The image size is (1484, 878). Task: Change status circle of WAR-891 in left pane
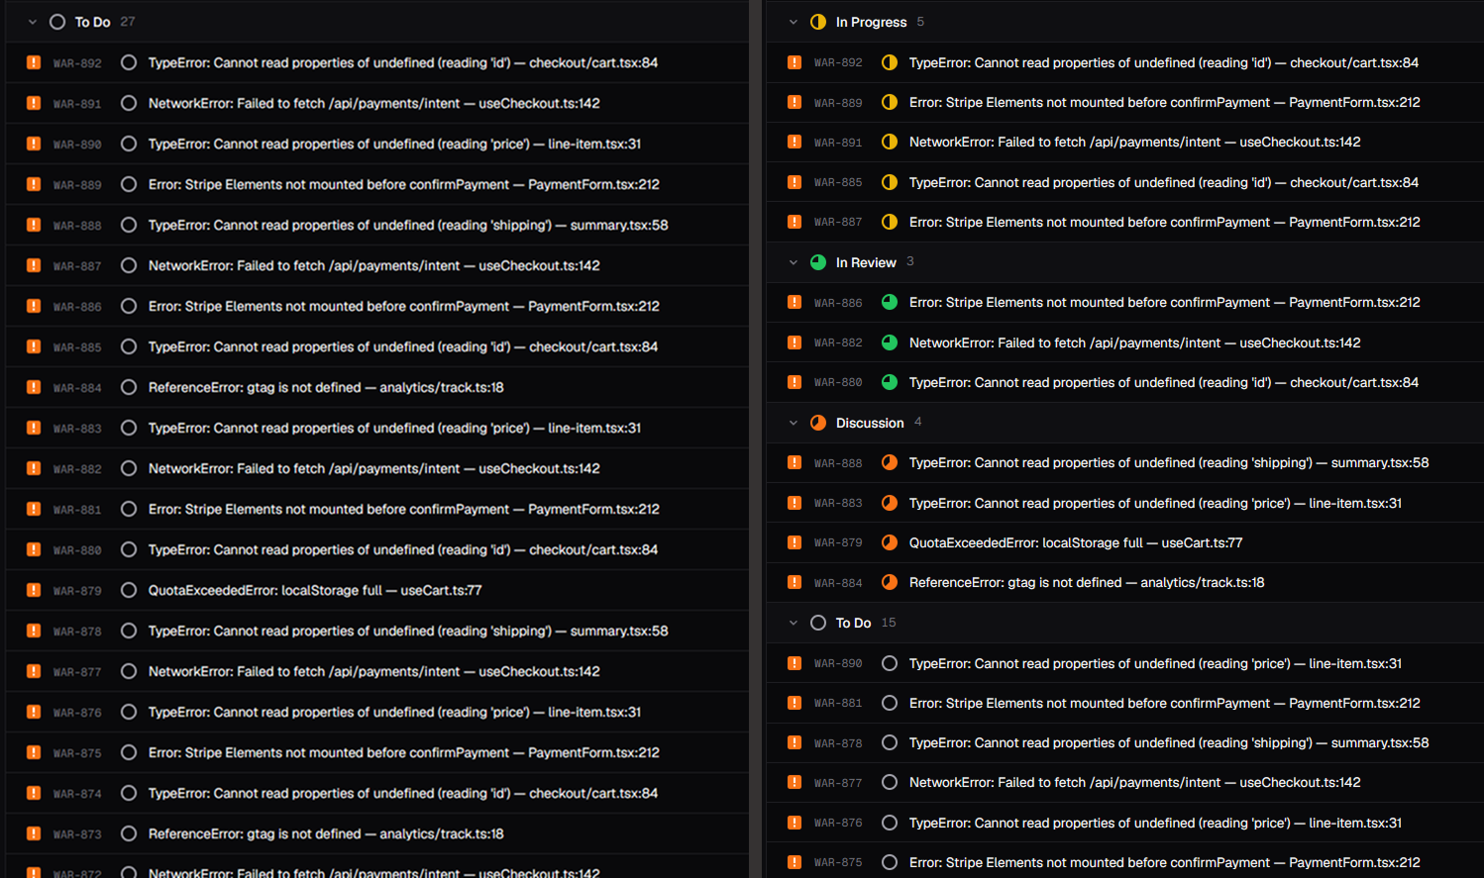tap(129, 103)
